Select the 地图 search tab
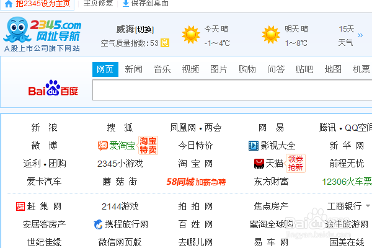Image resolution: width=372 pixels, height=248 pixels. click(x=333, y=69)
